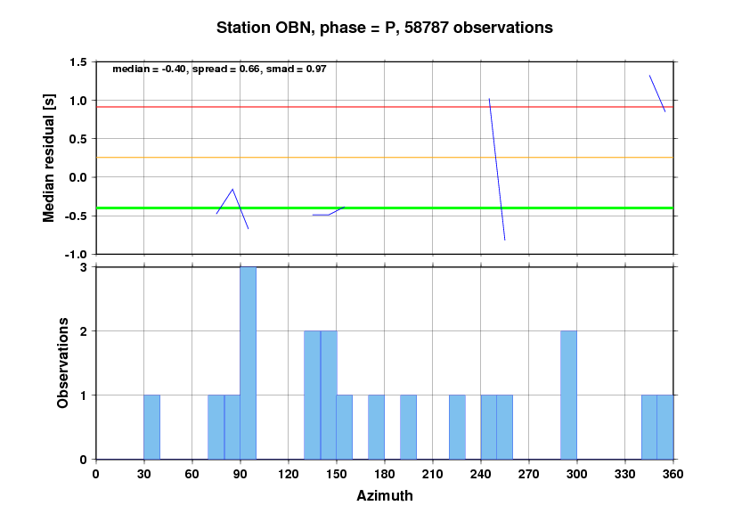Click residual axis tick label '0.5'
The width and height of the screenshot is (750, 530).
coord(78,139)
